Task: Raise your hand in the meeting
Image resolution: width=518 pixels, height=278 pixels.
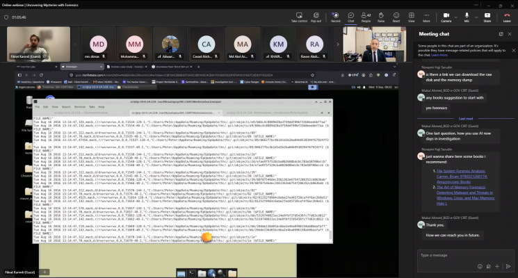Action: [x=381, y=17]
